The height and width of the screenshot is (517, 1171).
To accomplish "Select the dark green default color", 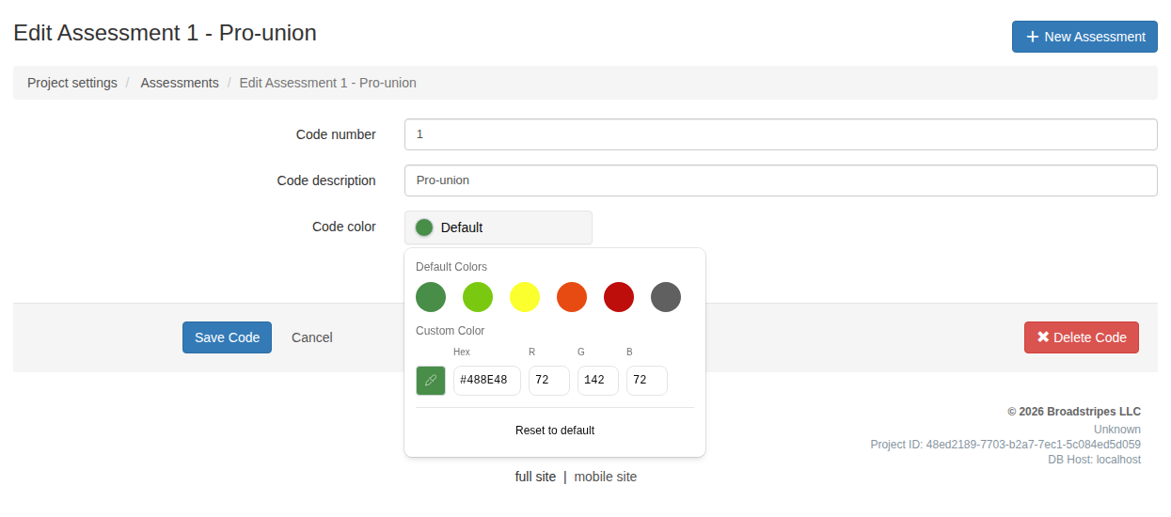I will [431, 297].
